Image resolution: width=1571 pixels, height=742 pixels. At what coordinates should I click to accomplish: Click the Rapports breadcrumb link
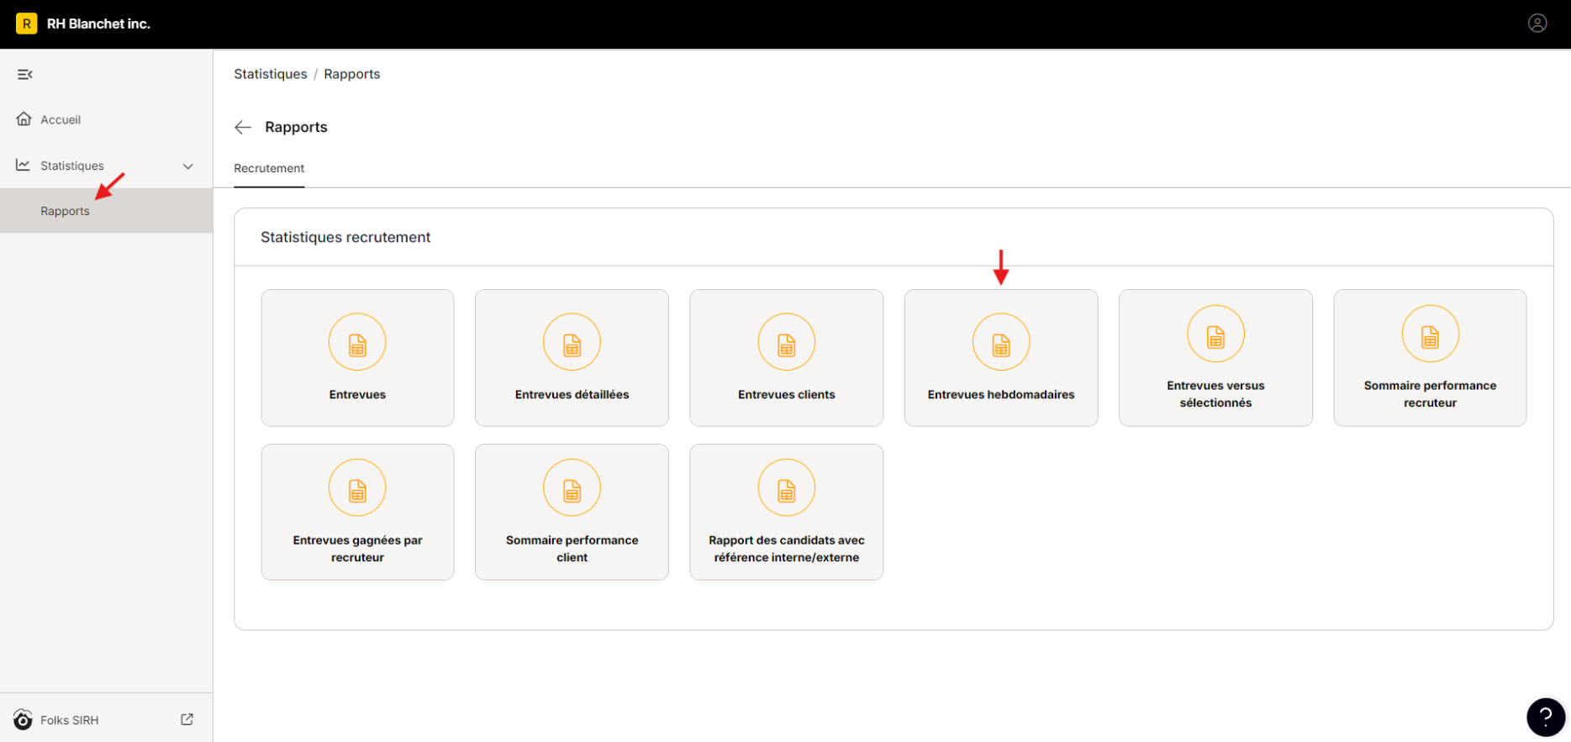(x=352, y=74)
